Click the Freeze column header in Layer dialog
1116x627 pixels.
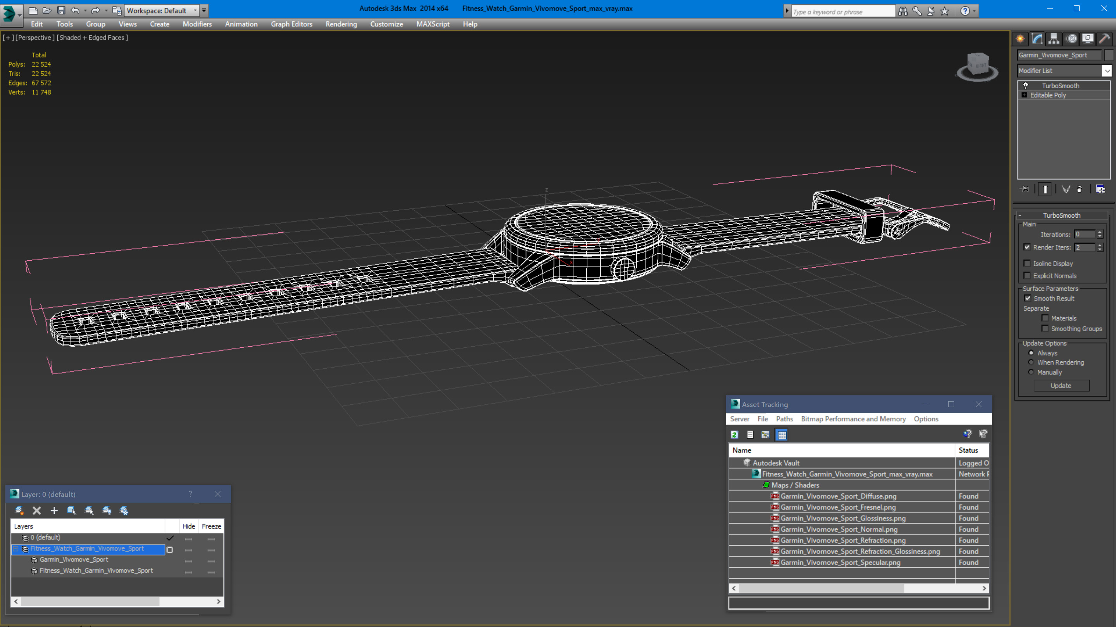212,526
